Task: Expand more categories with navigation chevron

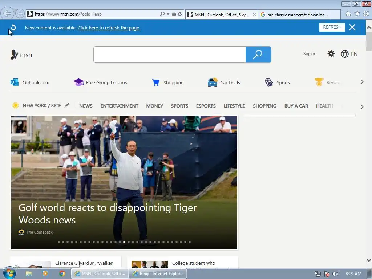Action: click(362, 106)
